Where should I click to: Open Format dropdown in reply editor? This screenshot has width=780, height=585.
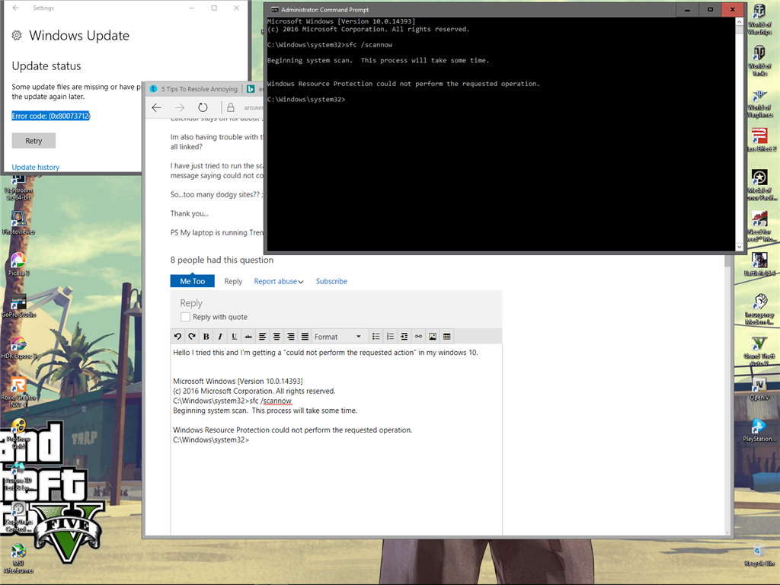pyautogui.click(x=338, y=337)
